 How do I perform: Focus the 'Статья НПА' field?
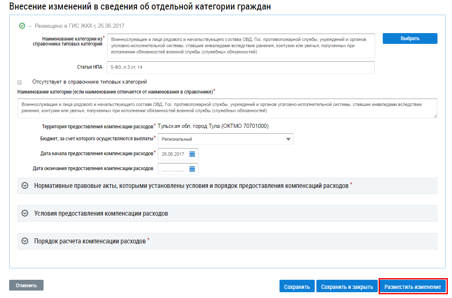click(x=241, y=67)
